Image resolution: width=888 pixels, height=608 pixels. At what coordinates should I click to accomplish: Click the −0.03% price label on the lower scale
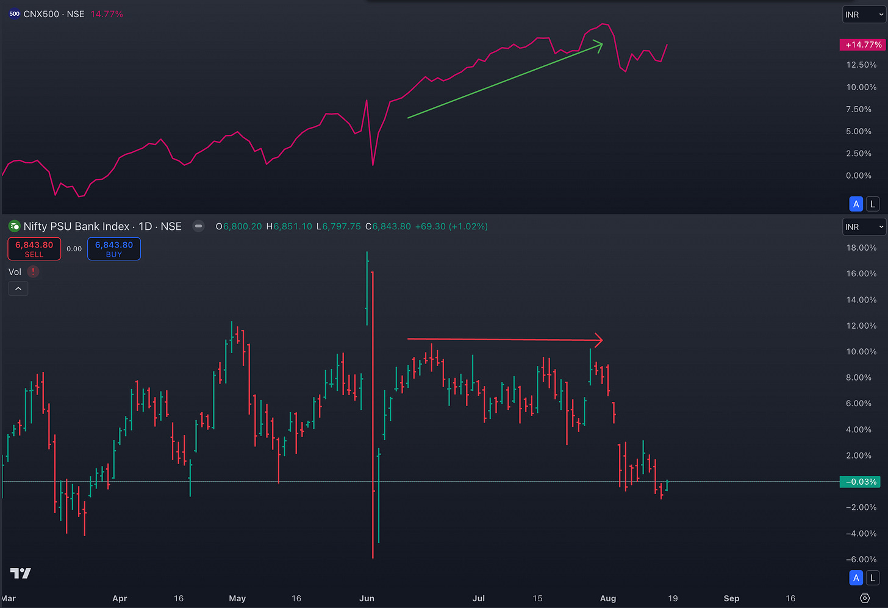pyautogui.click(x=860, y=482)
